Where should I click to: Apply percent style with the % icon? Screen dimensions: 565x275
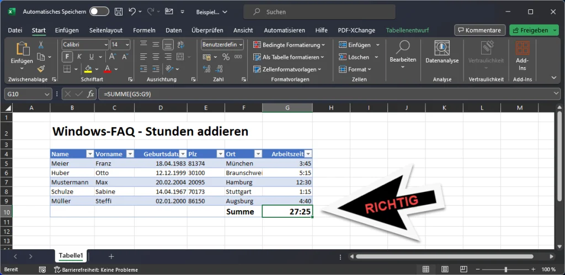point(226,57)
